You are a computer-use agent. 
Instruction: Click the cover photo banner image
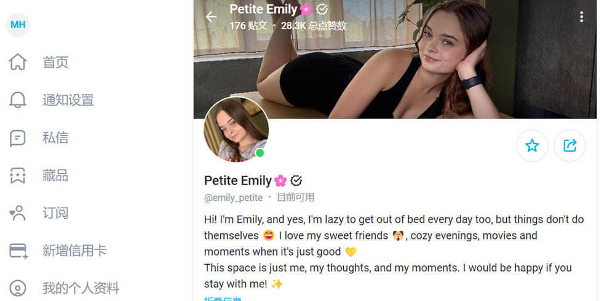point(394,68)
